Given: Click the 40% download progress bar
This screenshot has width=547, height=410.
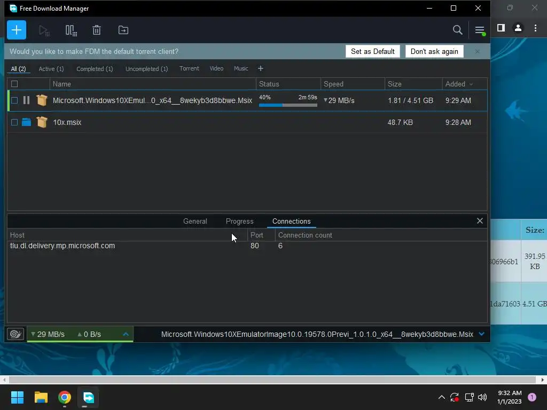Looking at the screenshot, I should [x=288, y=105].
